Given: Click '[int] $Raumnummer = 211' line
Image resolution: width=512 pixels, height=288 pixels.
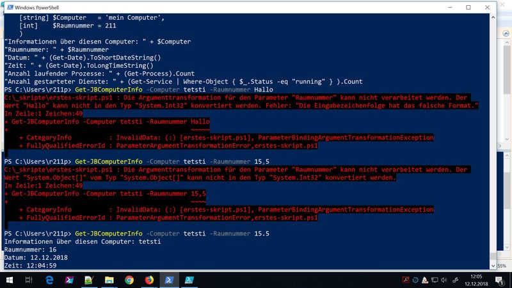Looking at the screenshot, I should [68, 26].
